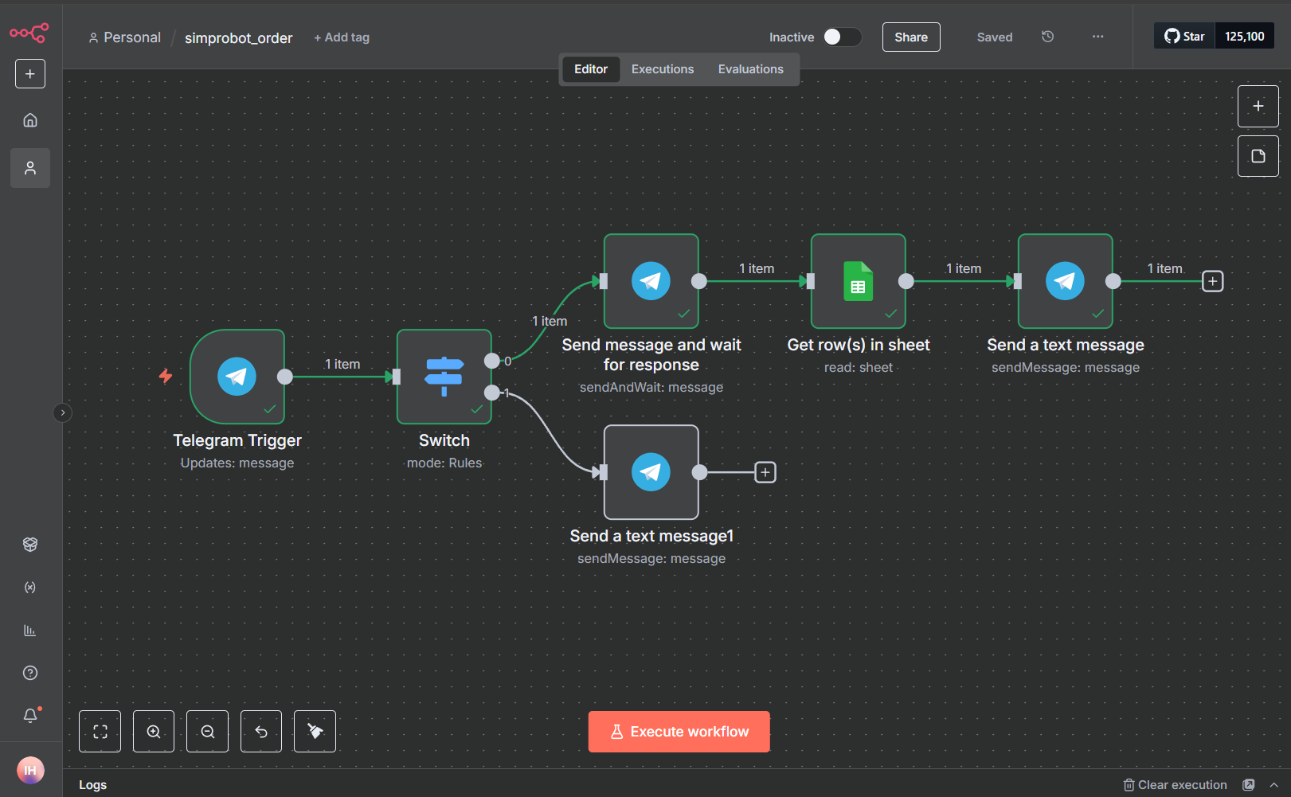Click 'sendAndWait: message' subtitle text
Viewport: 1291px width, 797px height.
pyautogui.click(x=651, y=387)
